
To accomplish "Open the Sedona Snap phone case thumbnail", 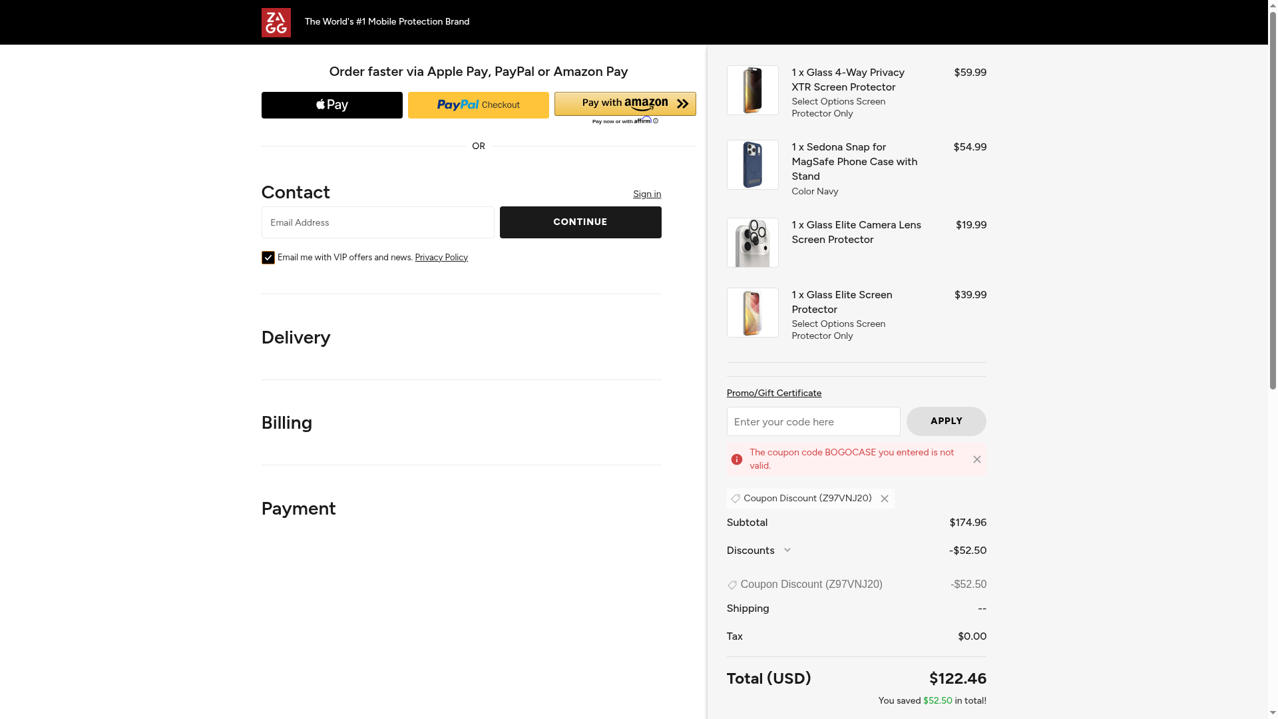I will [752, 165].
